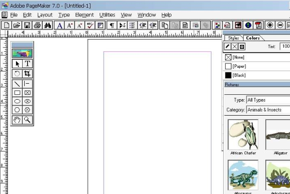Open the Element menu

pyautogui.click(x=84, y=15)
